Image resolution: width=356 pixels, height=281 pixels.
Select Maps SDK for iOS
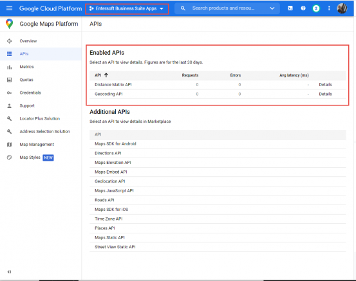[x=218, y=210]
